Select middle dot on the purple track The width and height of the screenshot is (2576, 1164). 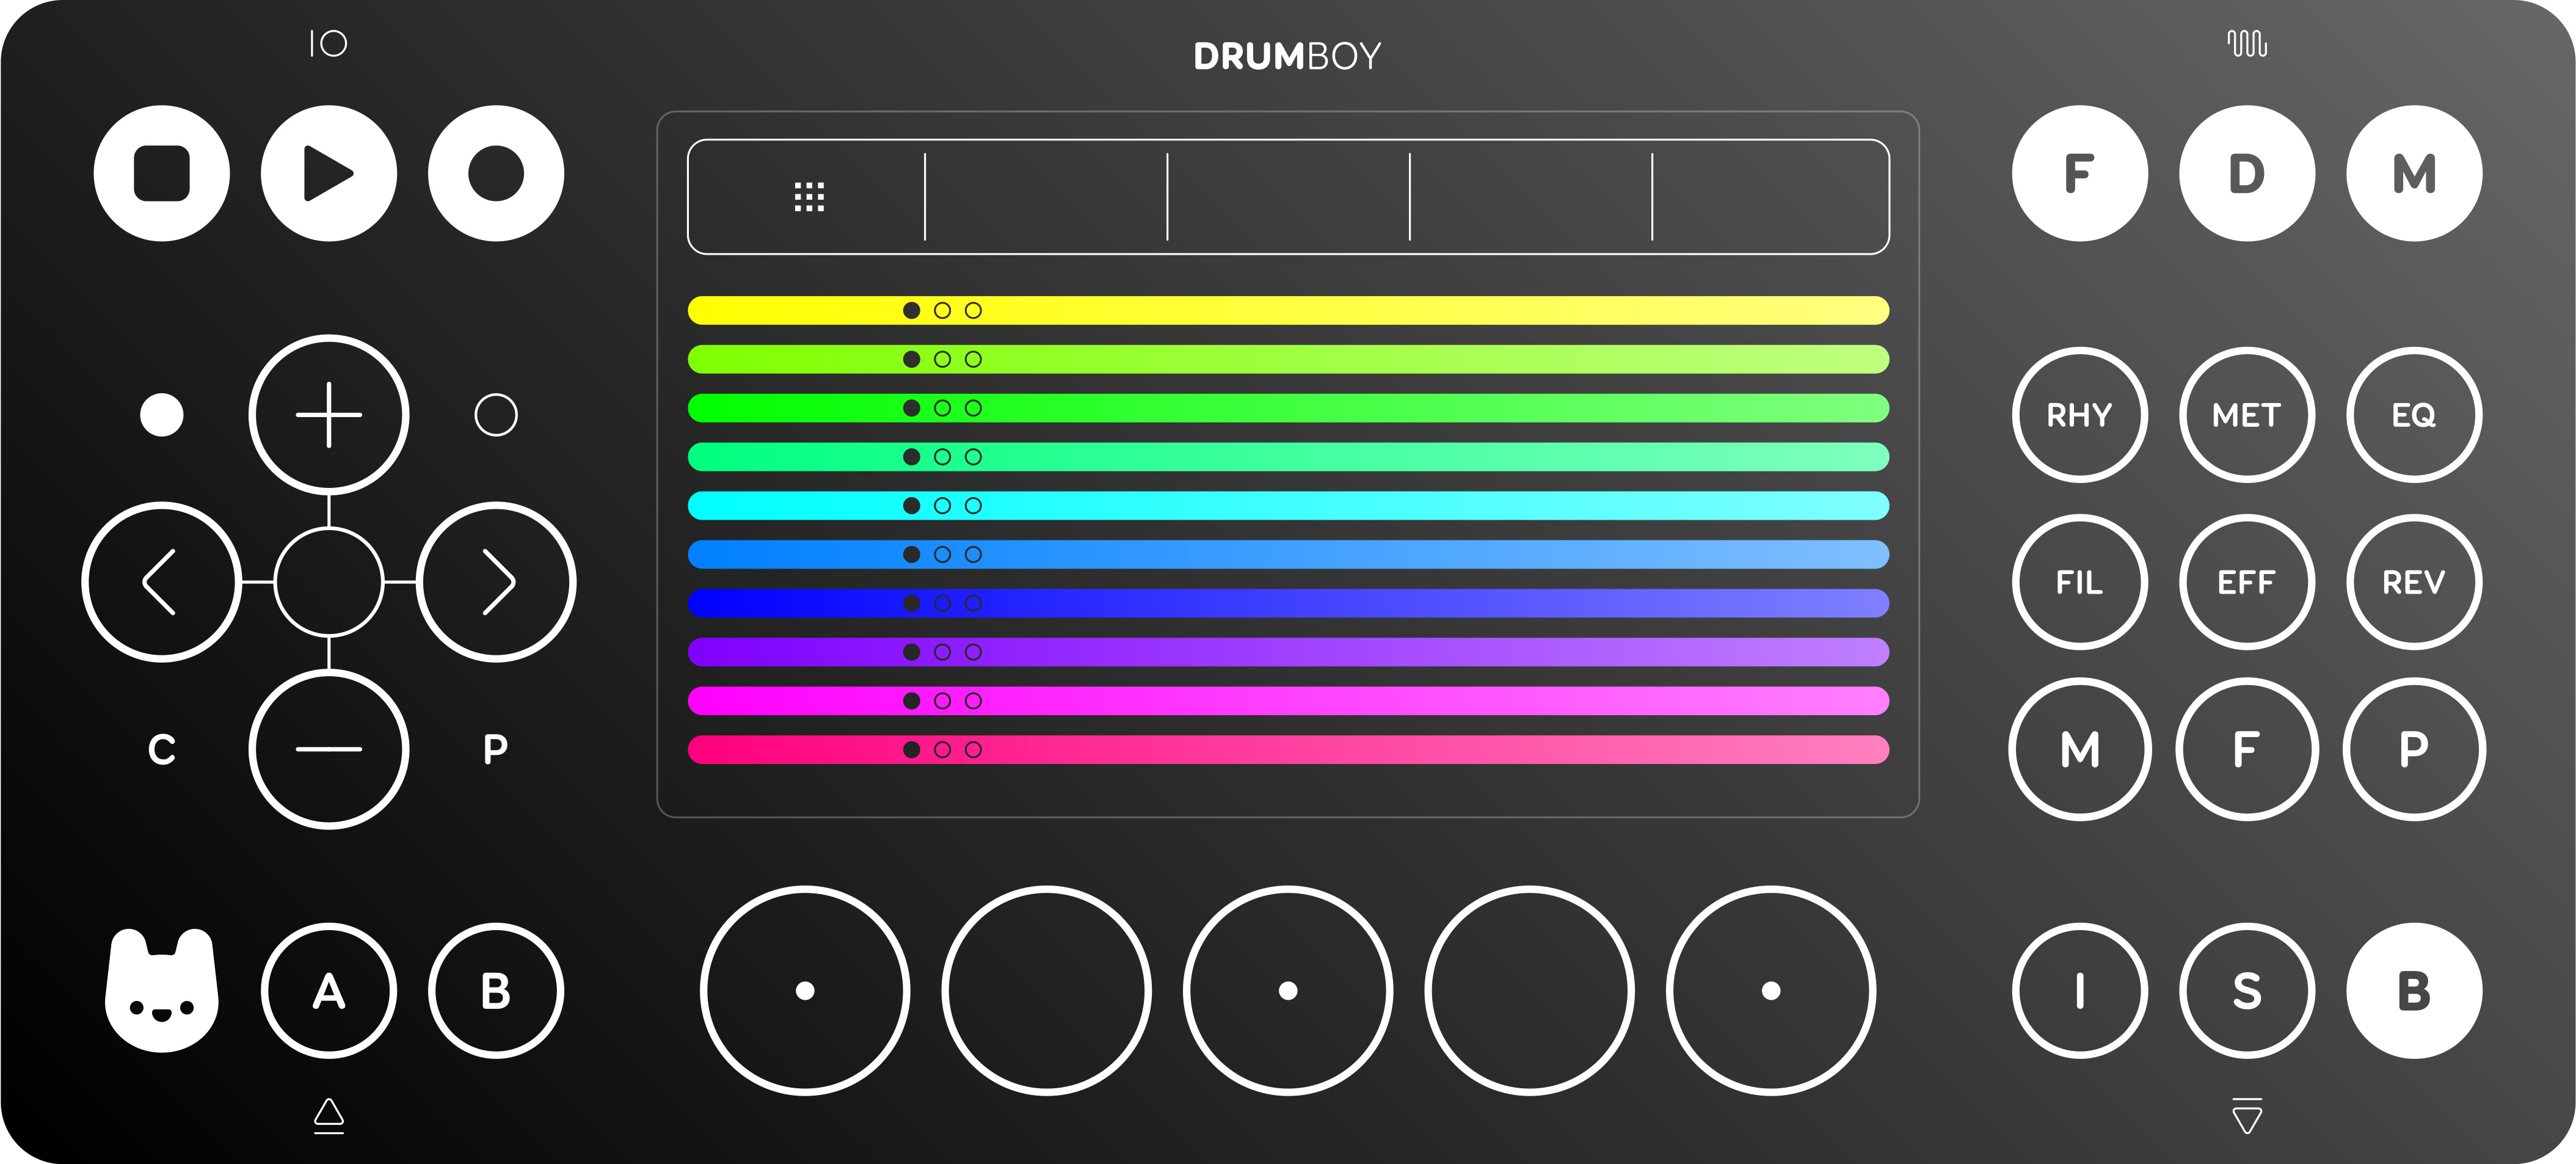coord(942,652)
